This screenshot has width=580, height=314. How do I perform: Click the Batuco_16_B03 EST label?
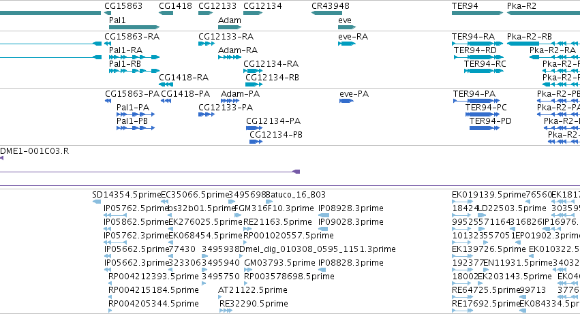(x=296, y=195)
